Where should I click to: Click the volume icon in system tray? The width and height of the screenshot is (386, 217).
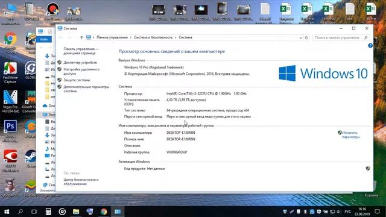[x=339, y=212]
